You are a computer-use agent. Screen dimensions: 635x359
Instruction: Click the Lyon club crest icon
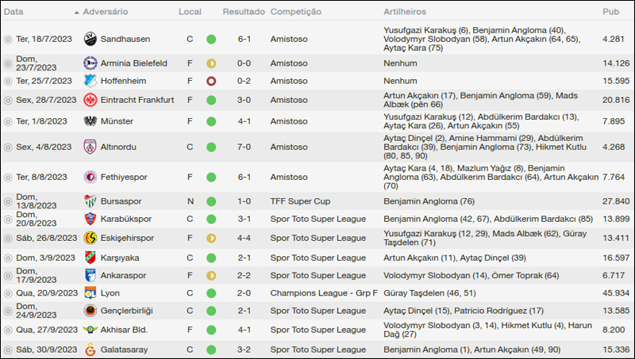point(90,292)
